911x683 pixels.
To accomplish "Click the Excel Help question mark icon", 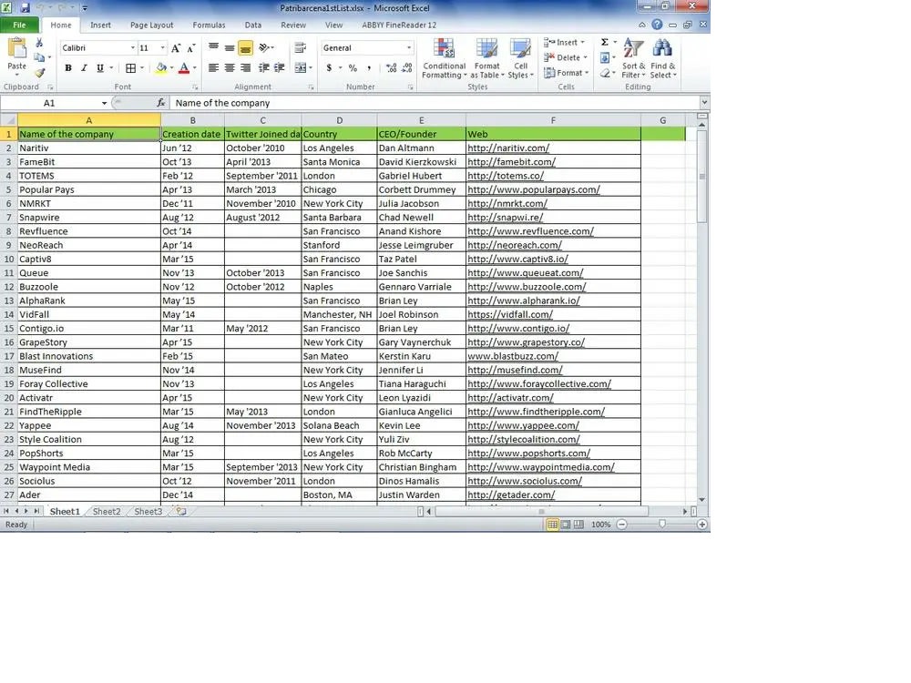I will coord(657,25).
